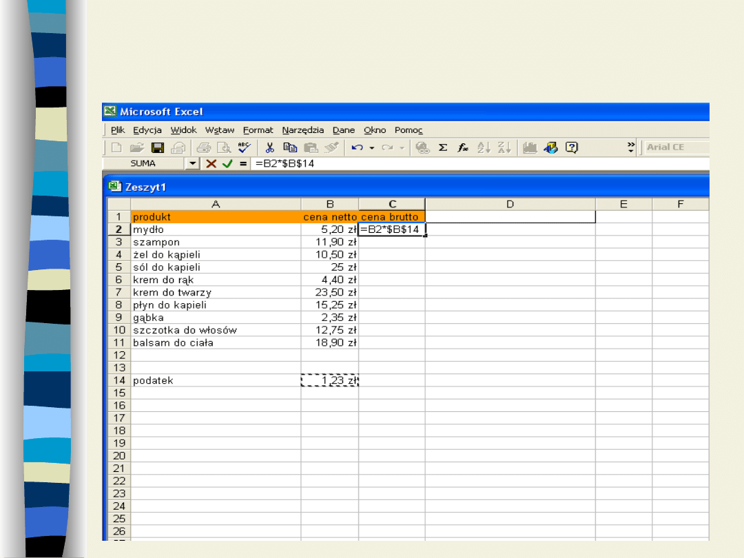
Task: Open the Format menu
Action: [258, 130]
